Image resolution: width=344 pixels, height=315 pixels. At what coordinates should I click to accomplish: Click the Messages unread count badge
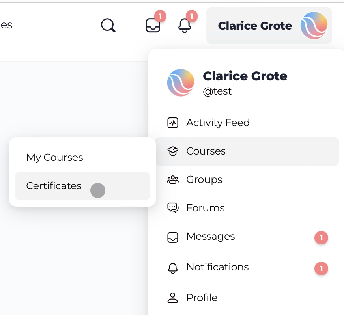321,238
